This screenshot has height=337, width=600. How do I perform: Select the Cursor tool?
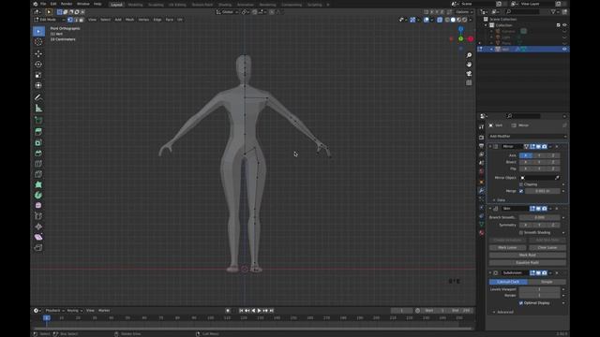pos(38,41)
